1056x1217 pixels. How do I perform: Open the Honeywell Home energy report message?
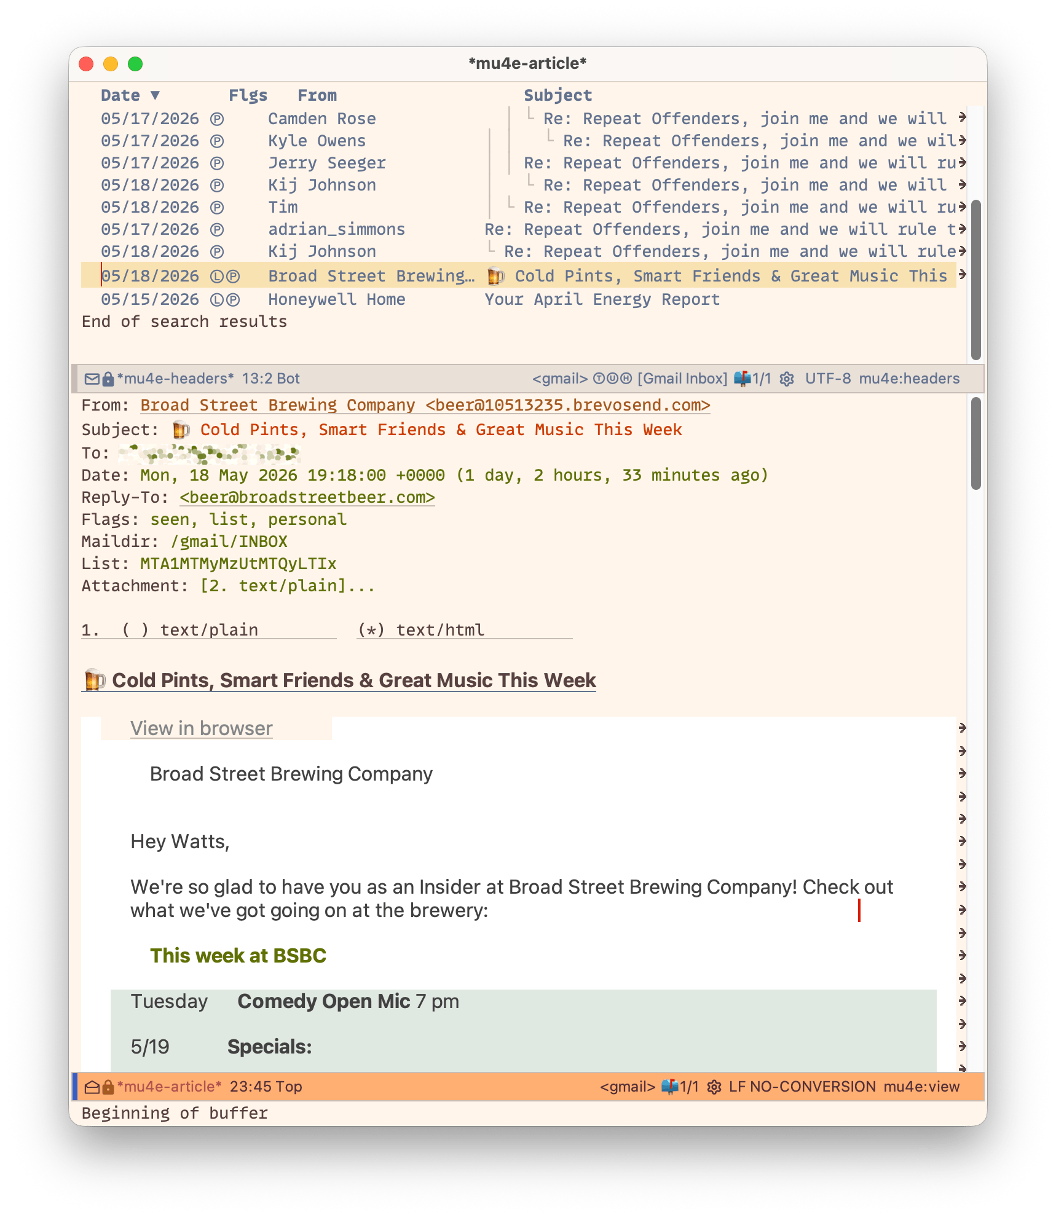click(519, 299)
